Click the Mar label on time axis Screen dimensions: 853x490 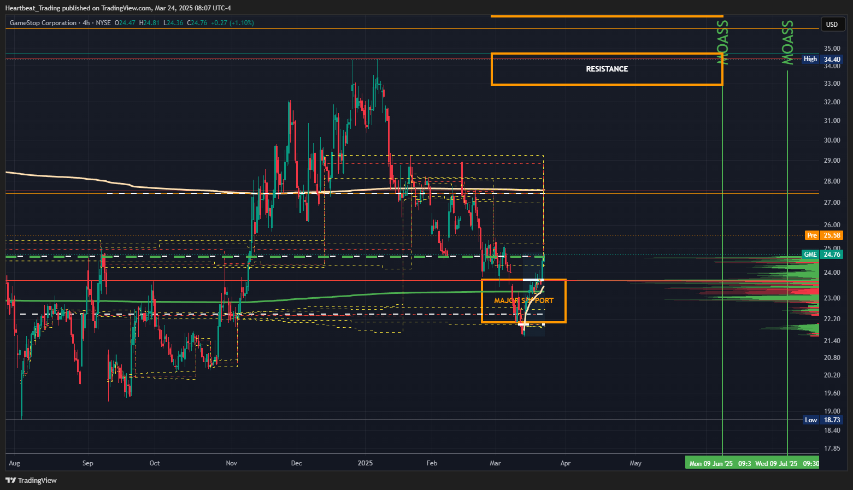(x=495, y=463)
